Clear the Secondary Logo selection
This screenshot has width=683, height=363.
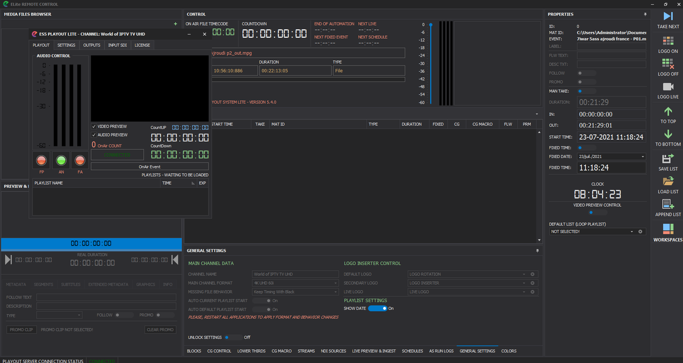point(532,283)
